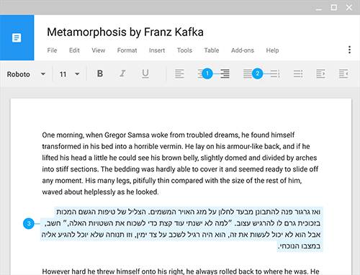
Task: Click the Metamorphosis by Franz Kafka title
Action: (125, 32)
